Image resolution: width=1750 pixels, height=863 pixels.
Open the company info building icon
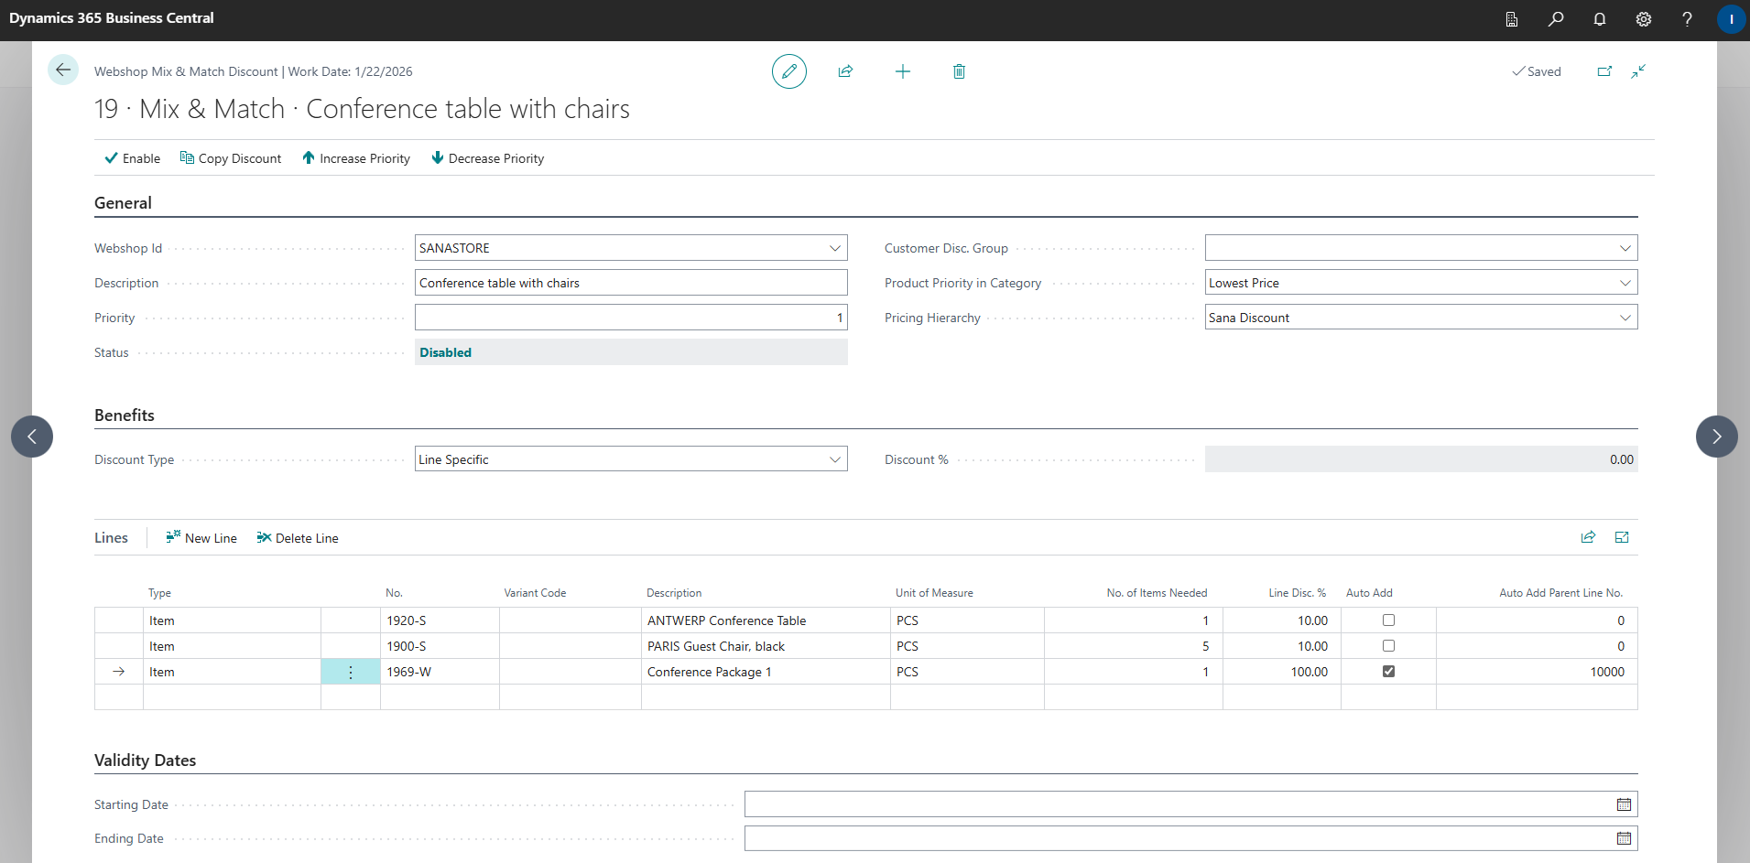click(1512, 19)
